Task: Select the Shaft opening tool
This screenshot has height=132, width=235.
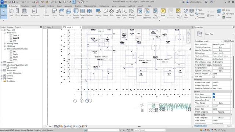Action: tap(192, 12)
